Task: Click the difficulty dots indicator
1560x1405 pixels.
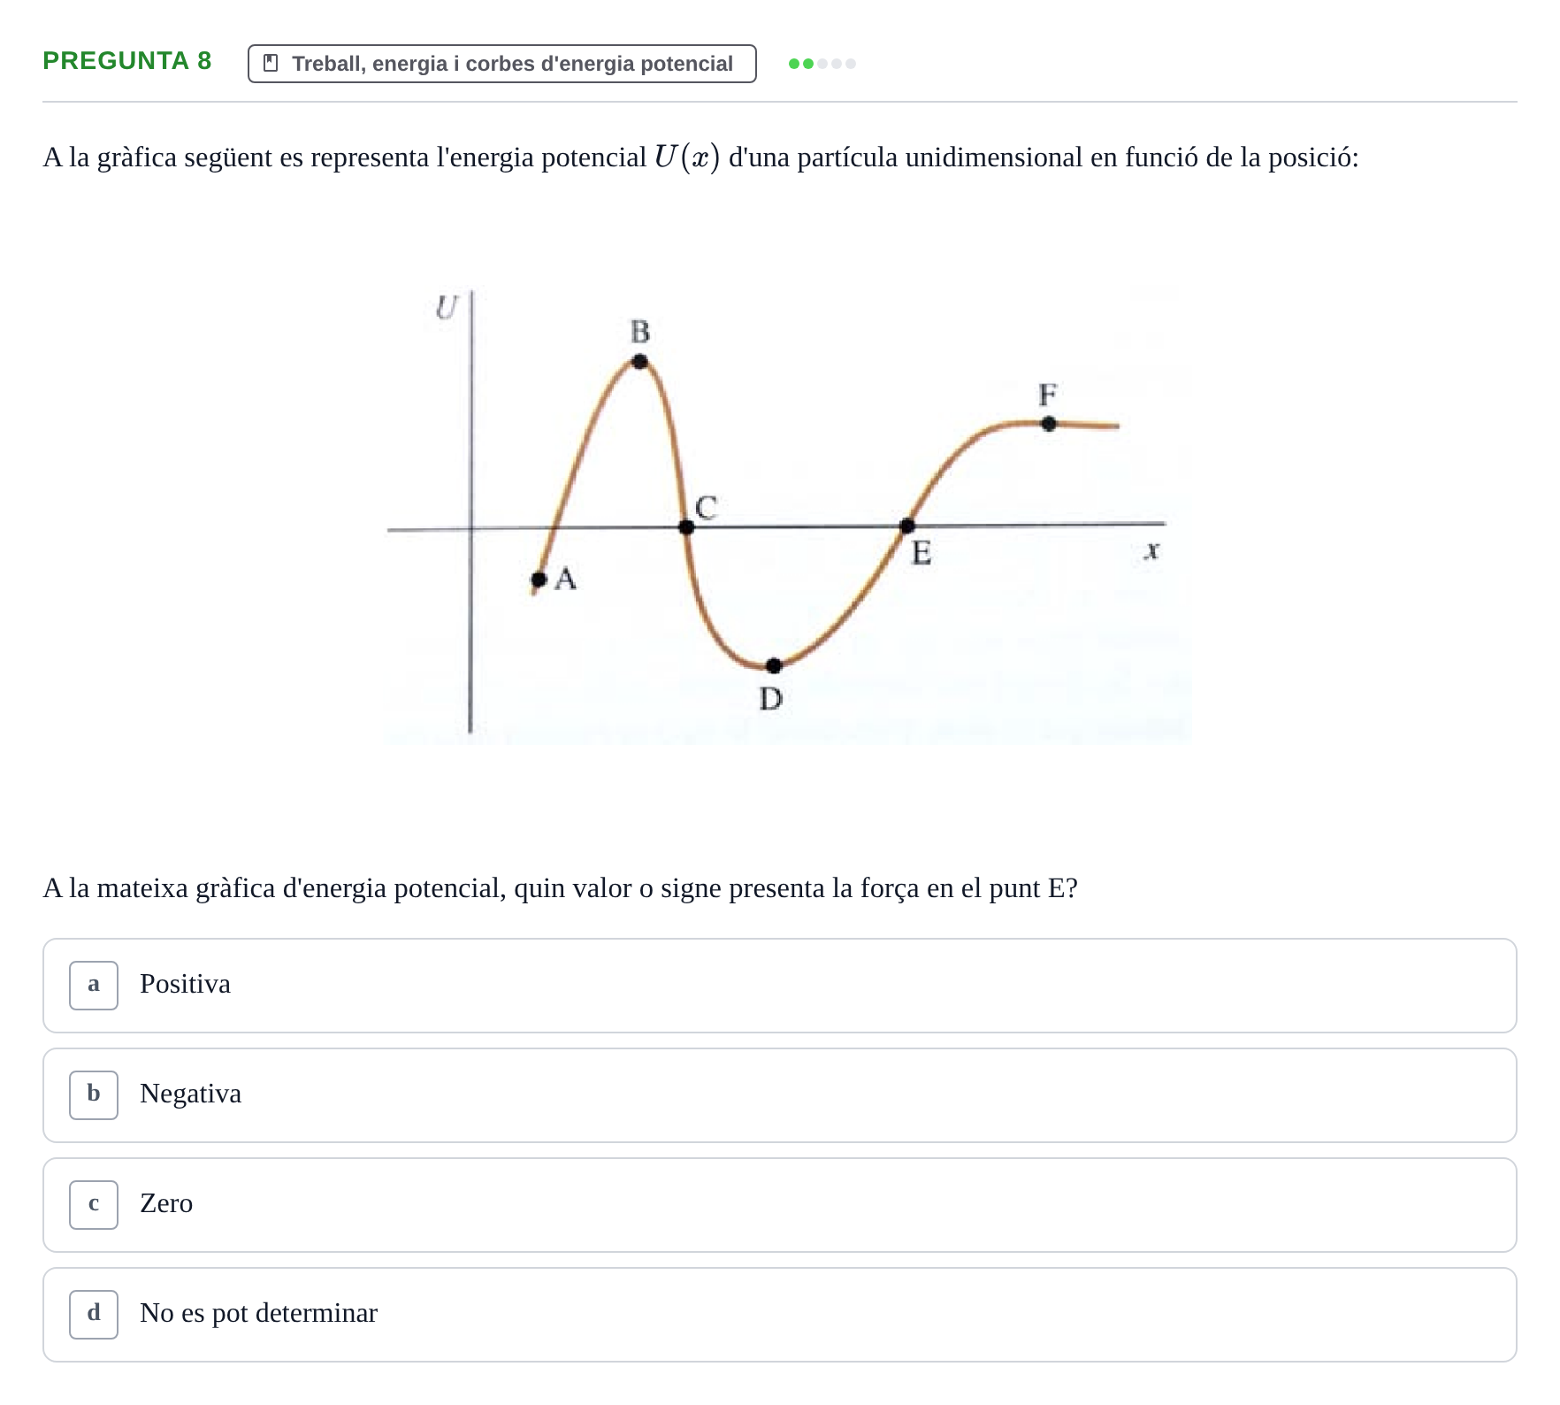Action: (x=822, y=64)
